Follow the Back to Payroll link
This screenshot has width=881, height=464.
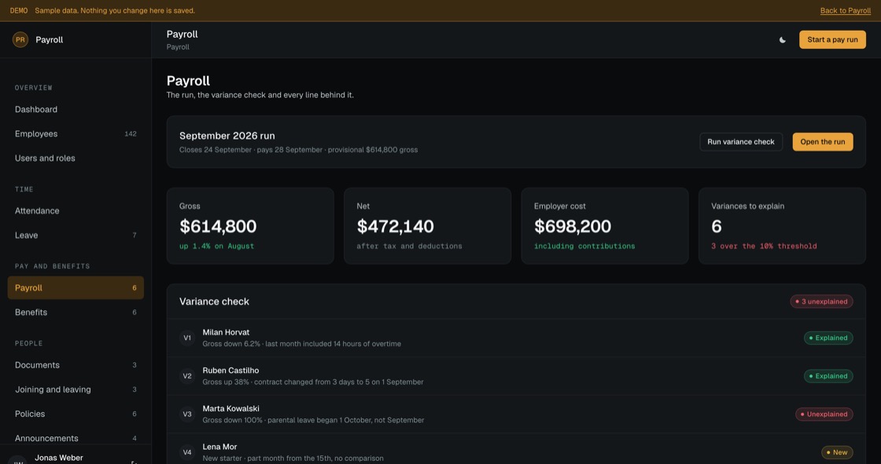(x=845, y=11)
